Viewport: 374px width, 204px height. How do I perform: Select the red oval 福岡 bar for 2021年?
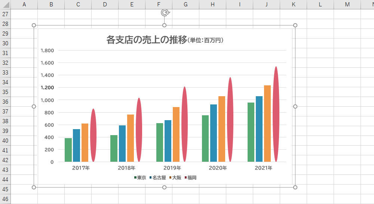[x=276, y=114]
